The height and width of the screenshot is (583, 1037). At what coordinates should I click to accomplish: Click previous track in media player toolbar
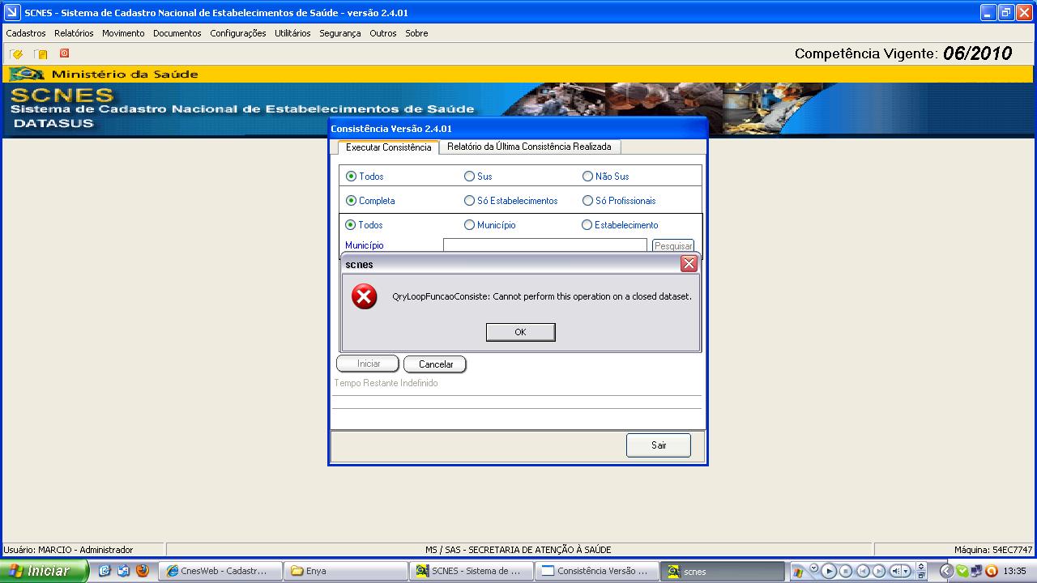[x=863, y=571]
